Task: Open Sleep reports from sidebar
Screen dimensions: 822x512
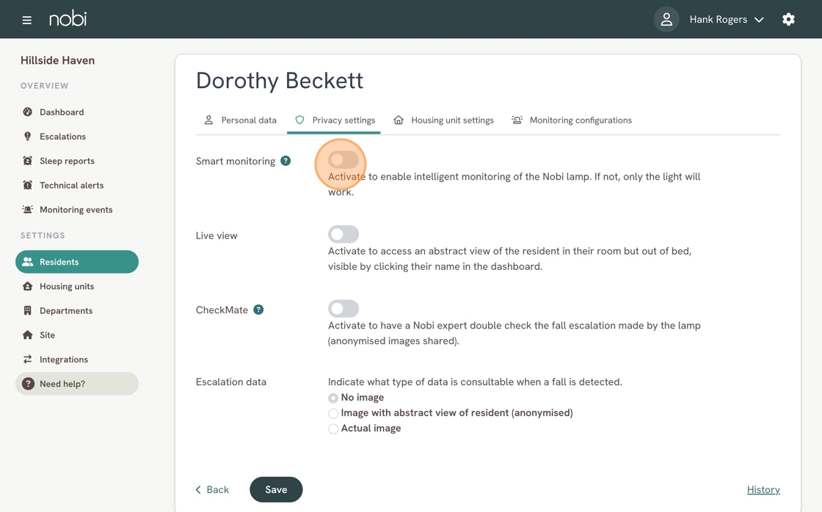Action: point(67,161)
